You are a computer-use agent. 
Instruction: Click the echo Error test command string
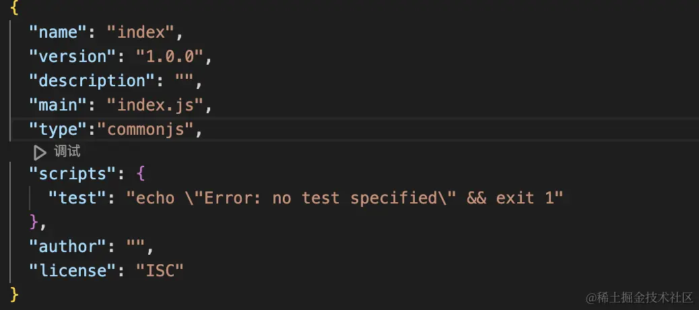(345, 197)
